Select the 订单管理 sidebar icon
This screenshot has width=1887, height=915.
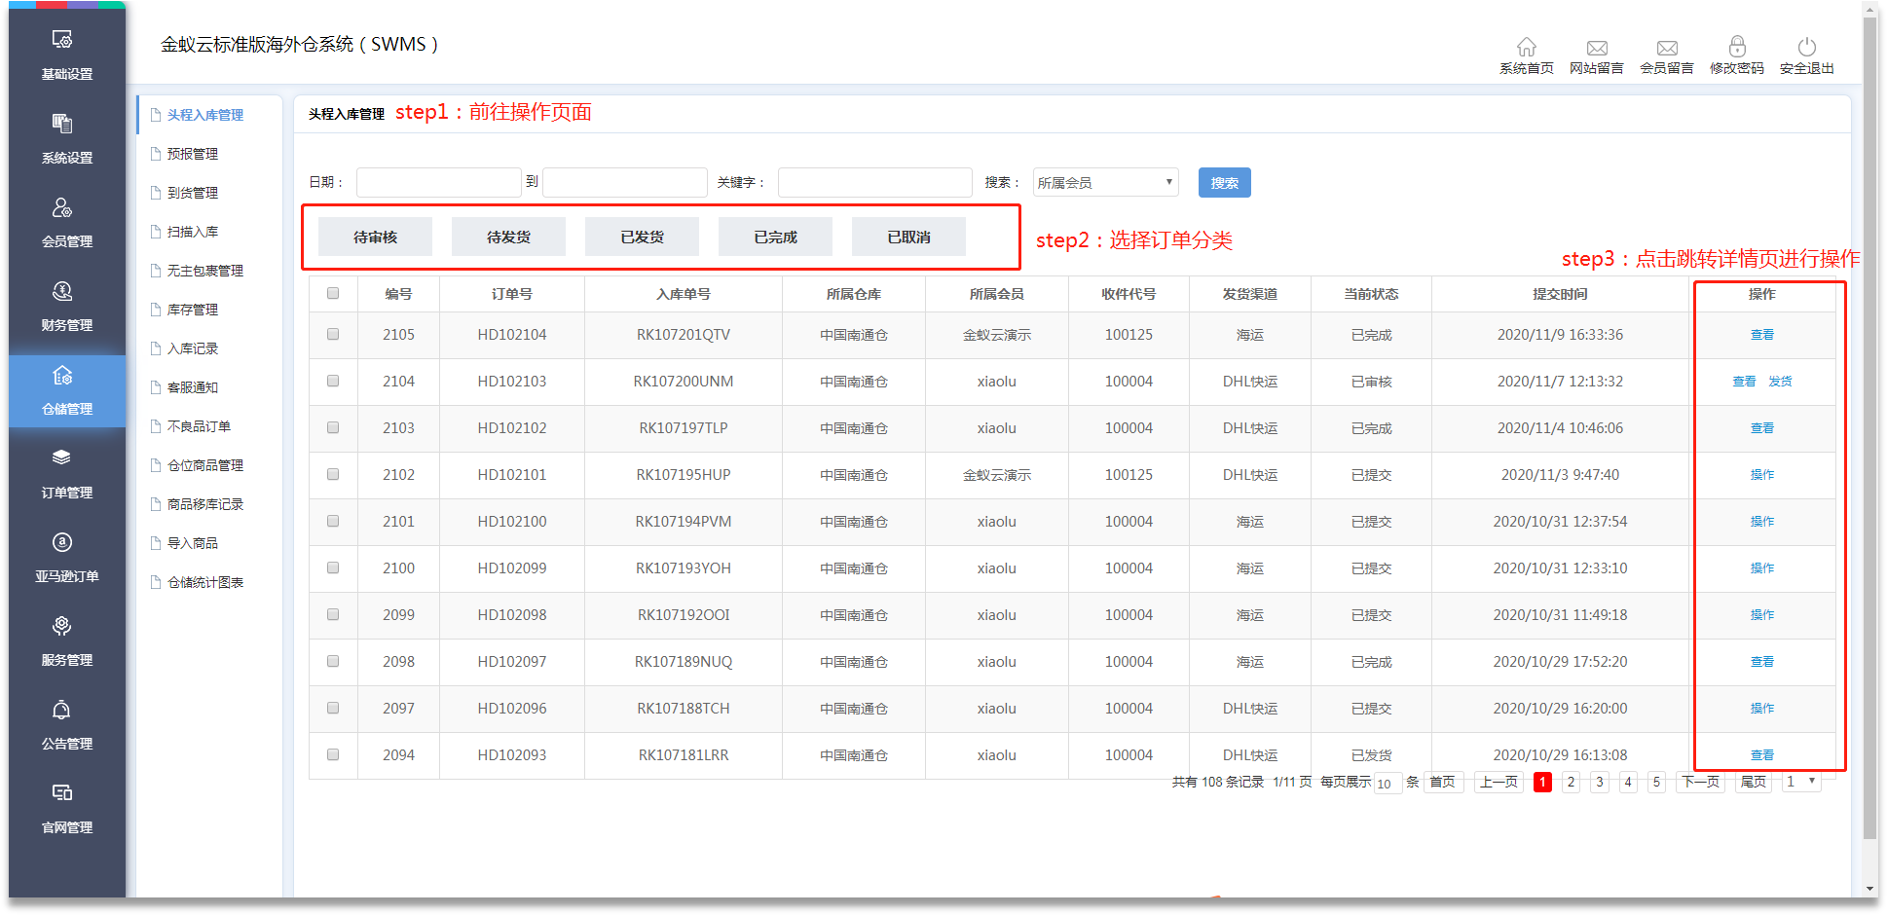point(62,458)
